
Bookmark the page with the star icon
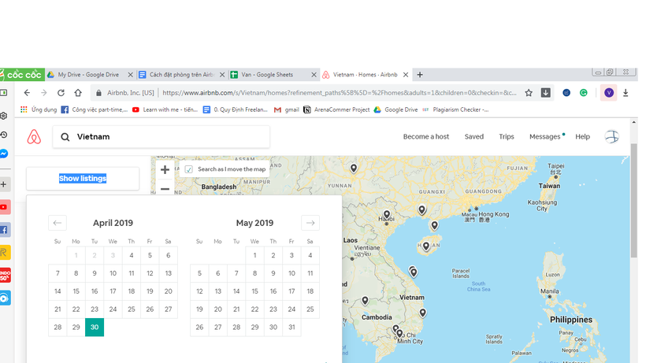tap(529, 93)
